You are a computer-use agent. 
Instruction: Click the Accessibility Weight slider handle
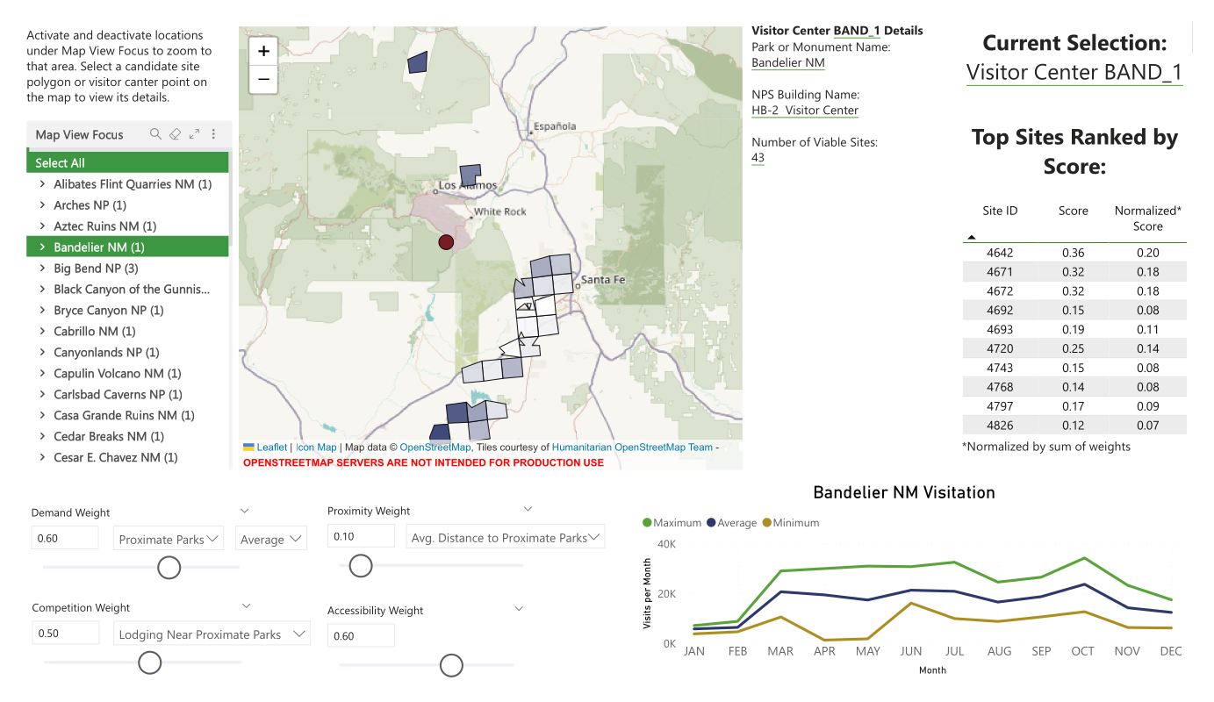(x=451, y=666)
